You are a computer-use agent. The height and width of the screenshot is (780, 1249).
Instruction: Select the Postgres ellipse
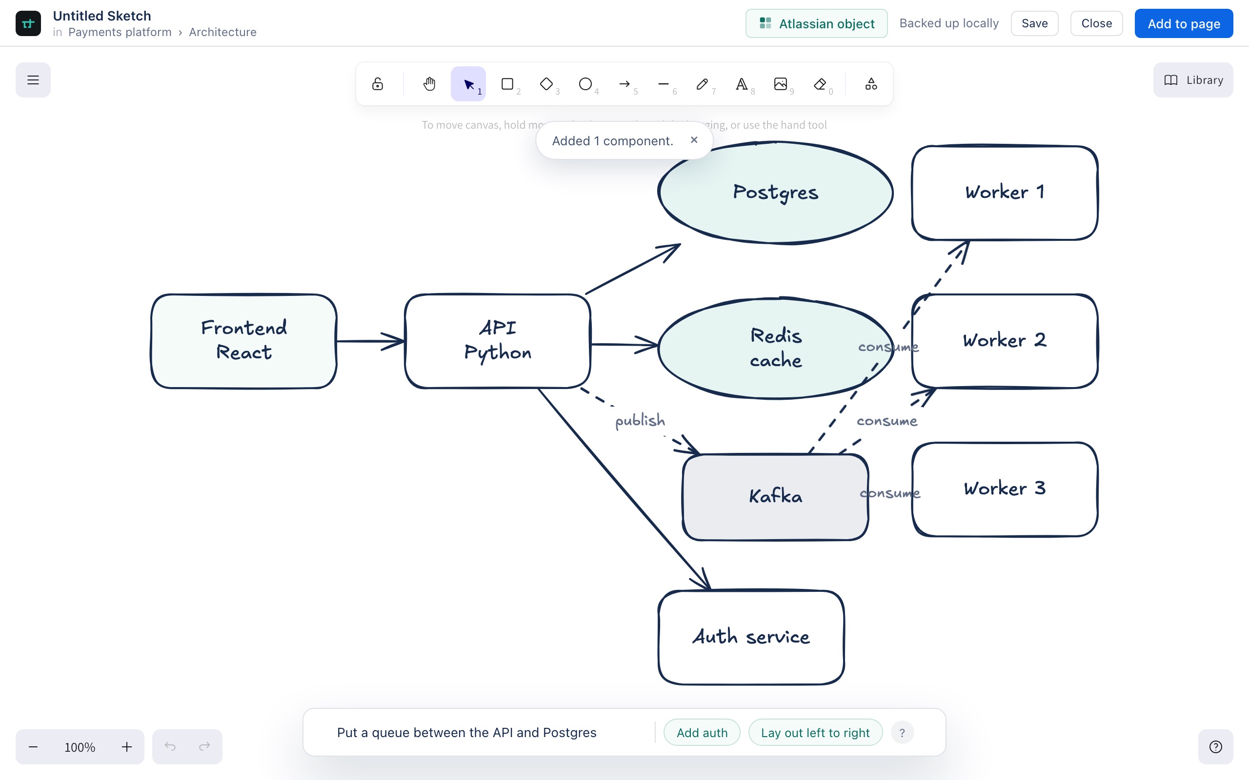coord(775,192)
